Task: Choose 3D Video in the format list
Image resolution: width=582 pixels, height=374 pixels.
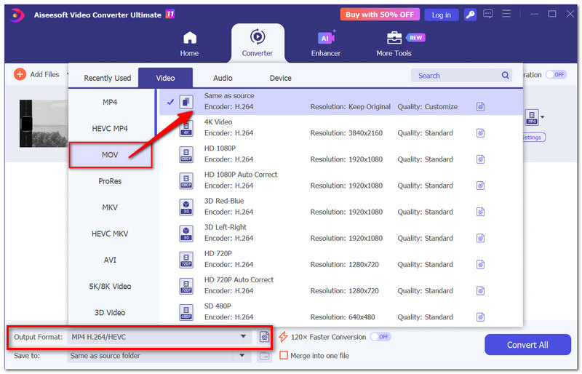Action: coord(110,313)
